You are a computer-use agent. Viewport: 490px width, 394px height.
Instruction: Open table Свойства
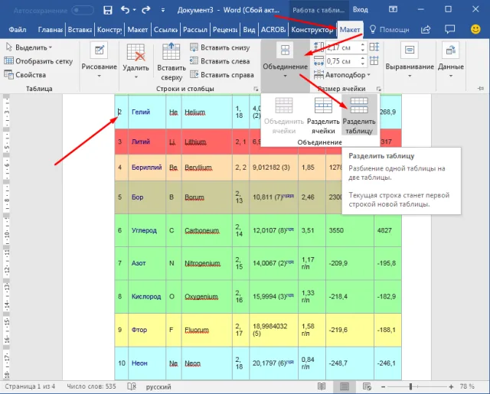pyautogui.click(x=25, y=75)
